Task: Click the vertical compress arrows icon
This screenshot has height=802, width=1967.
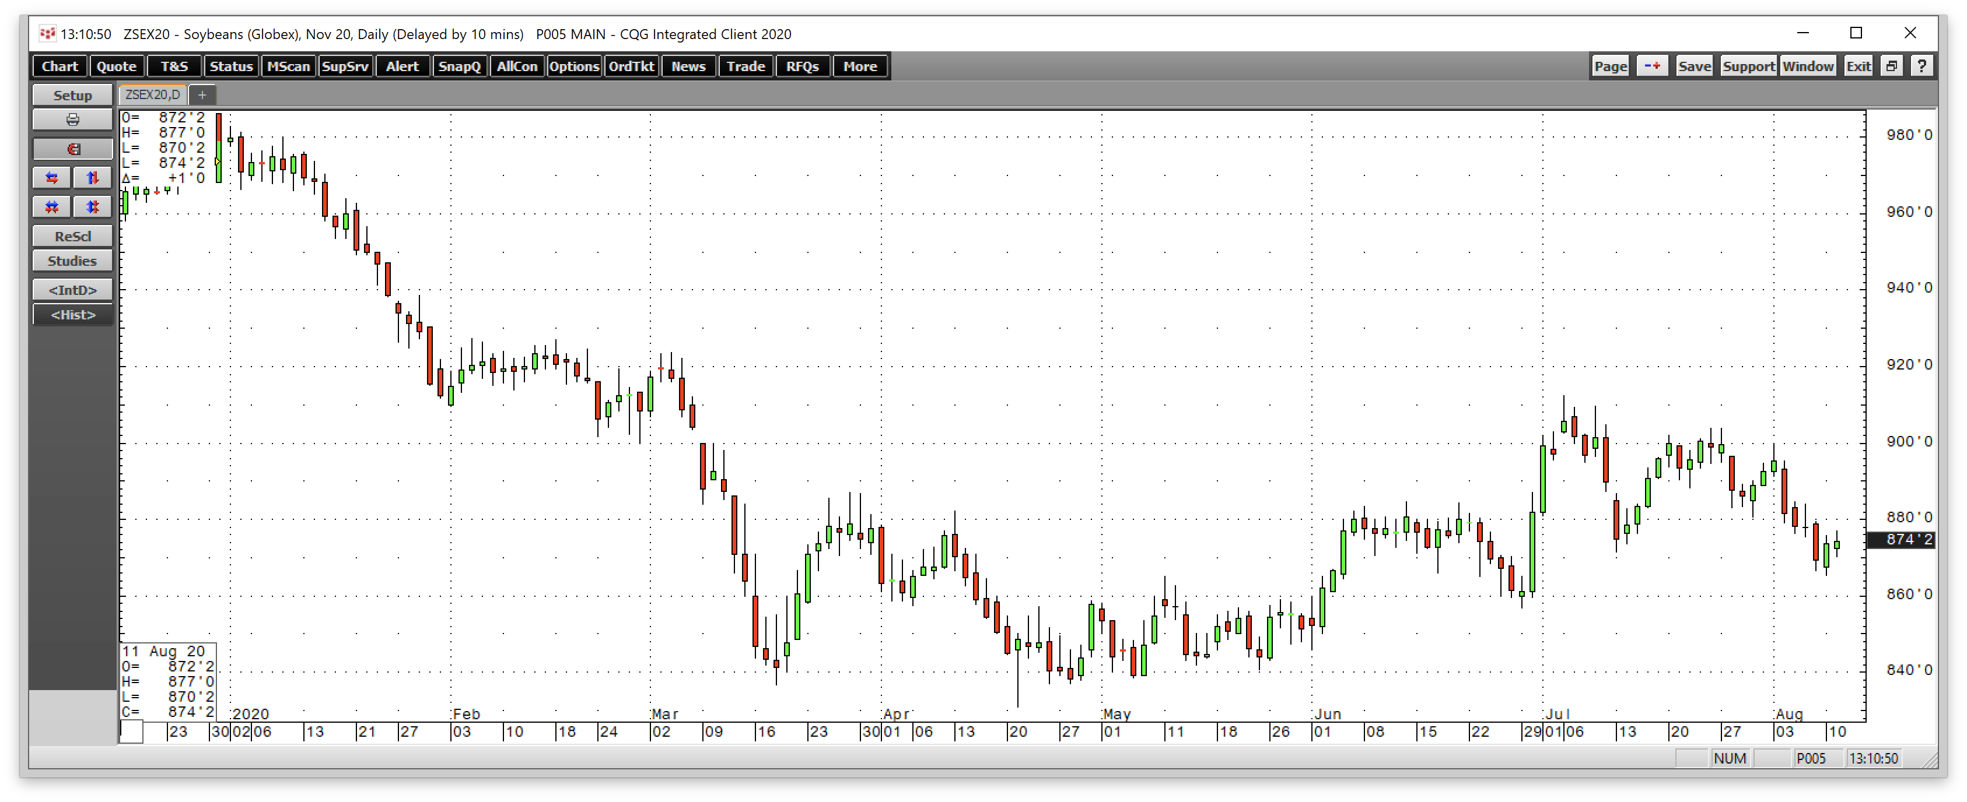Action: click(92, 207)
